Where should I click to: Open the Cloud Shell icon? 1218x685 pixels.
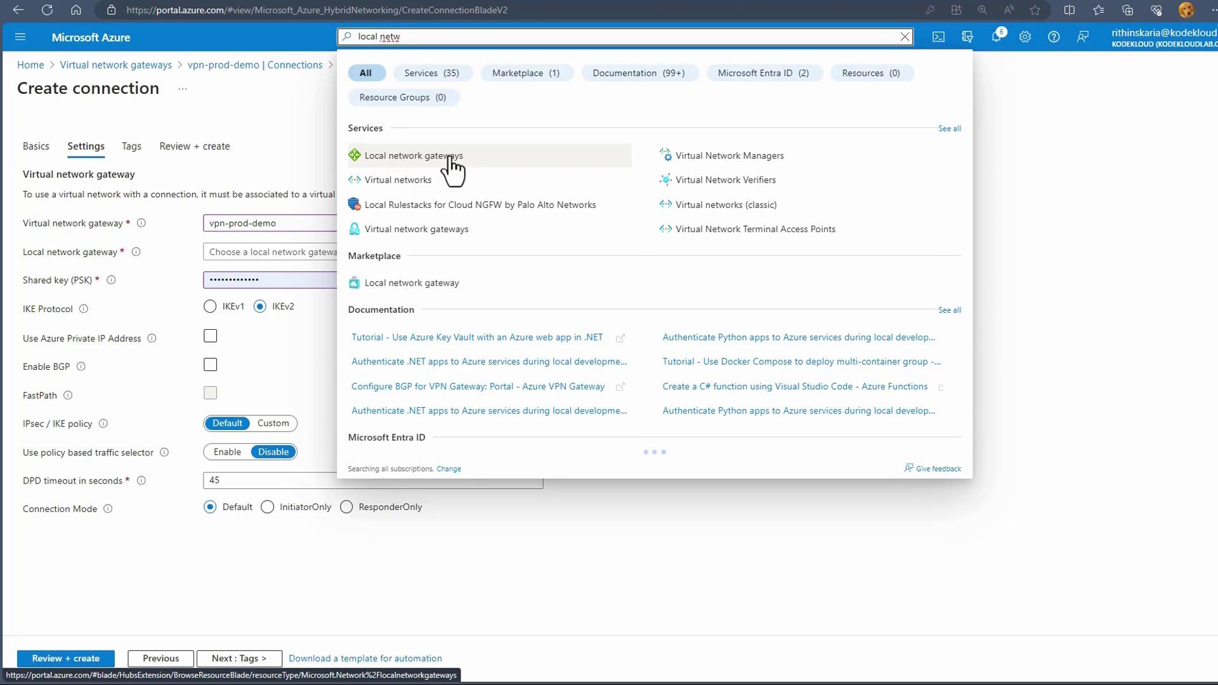point(938,37)
